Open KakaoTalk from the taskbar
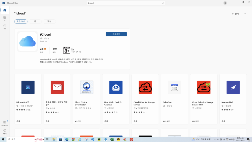 [118, 139]
